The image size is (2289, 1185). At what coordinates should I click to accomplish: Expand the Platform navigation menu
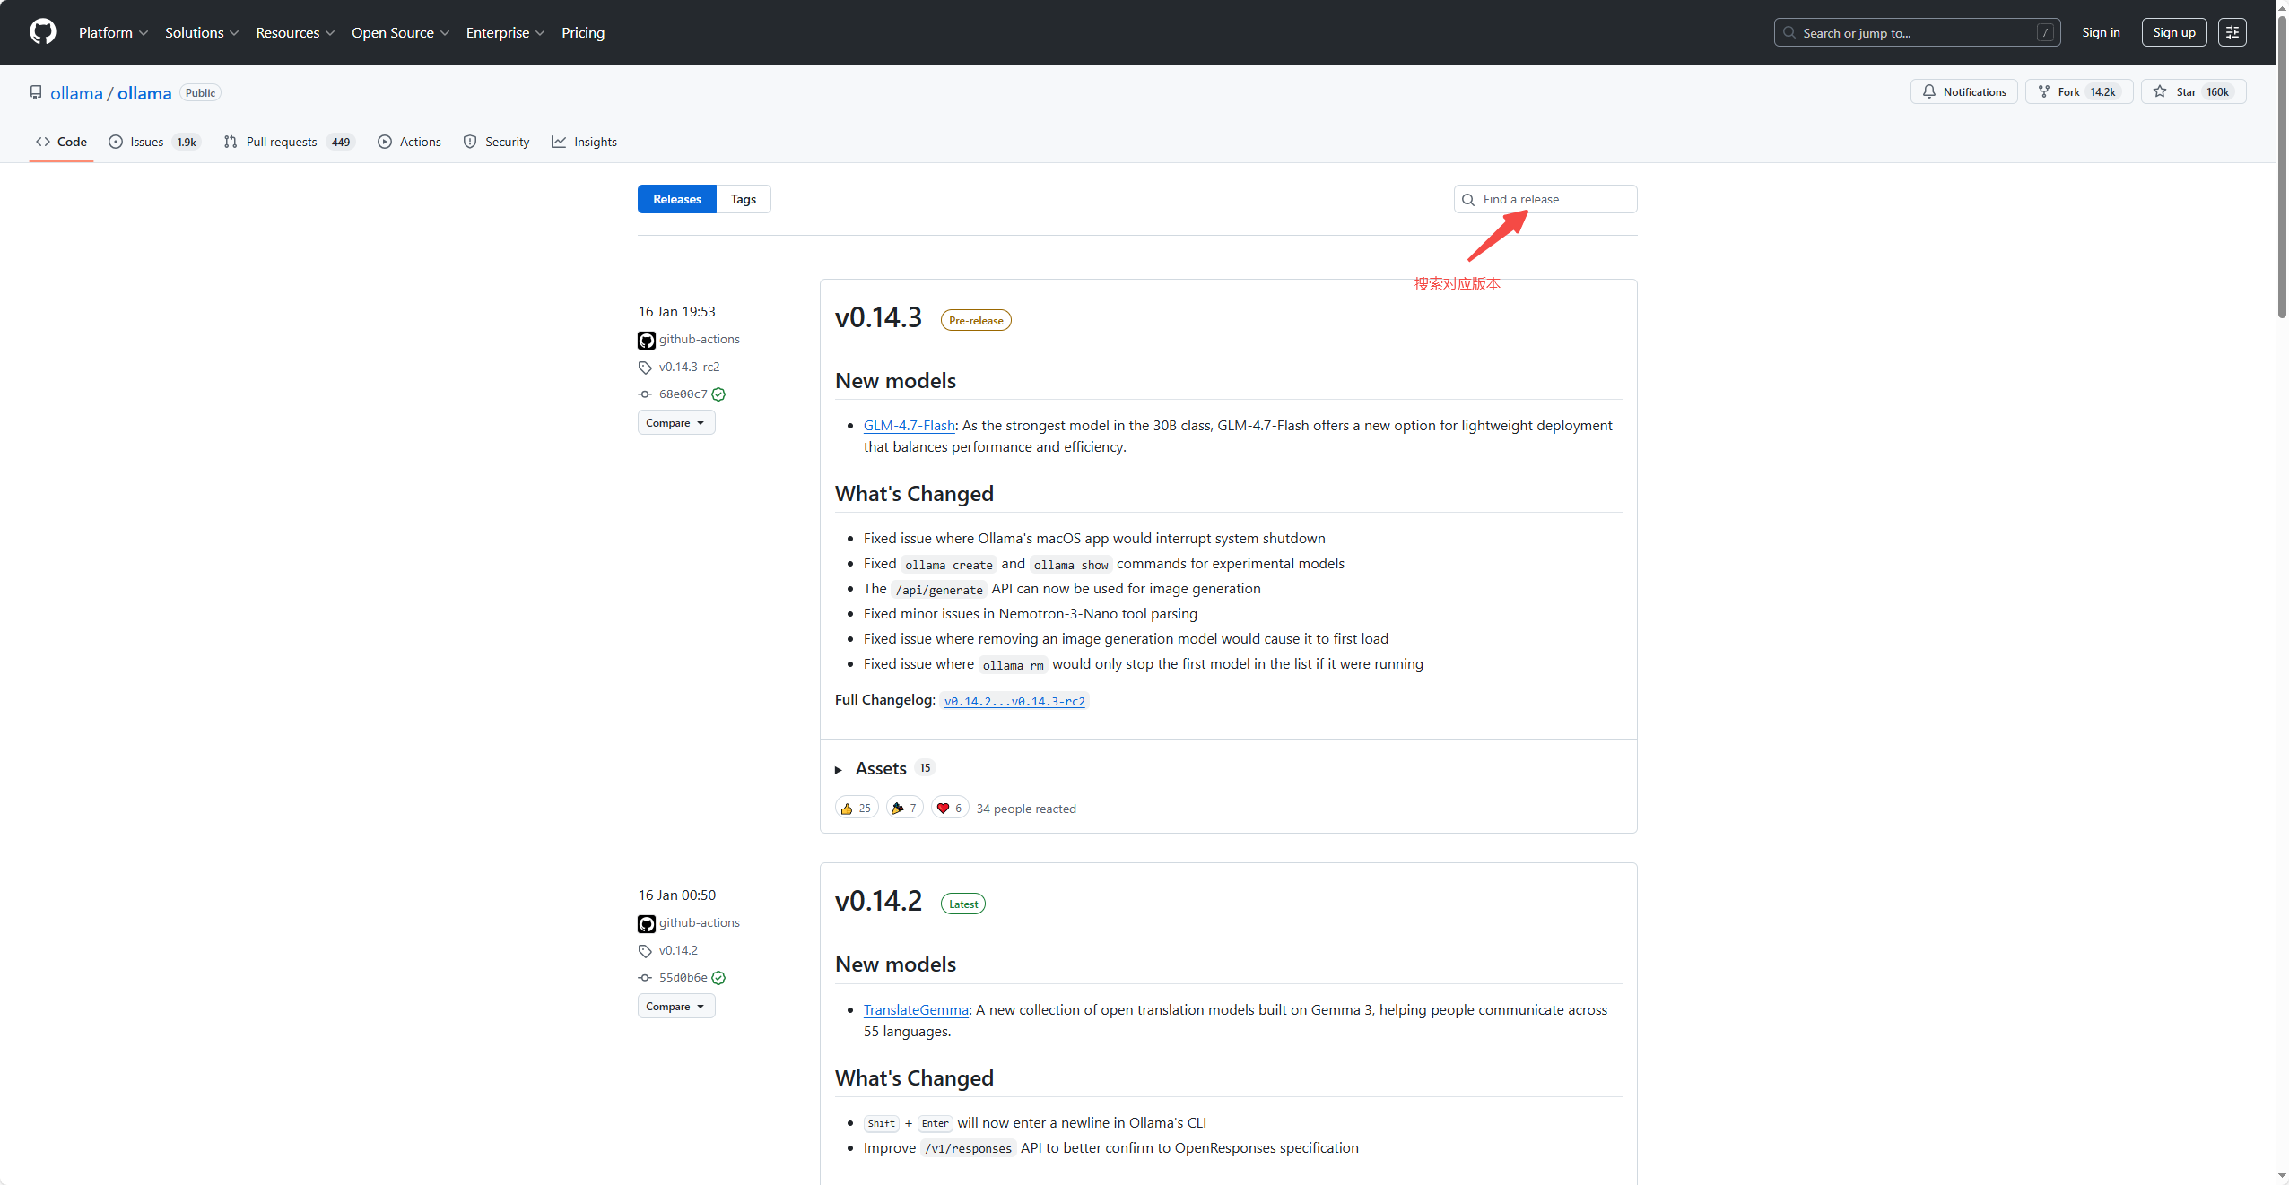point(113,32)
